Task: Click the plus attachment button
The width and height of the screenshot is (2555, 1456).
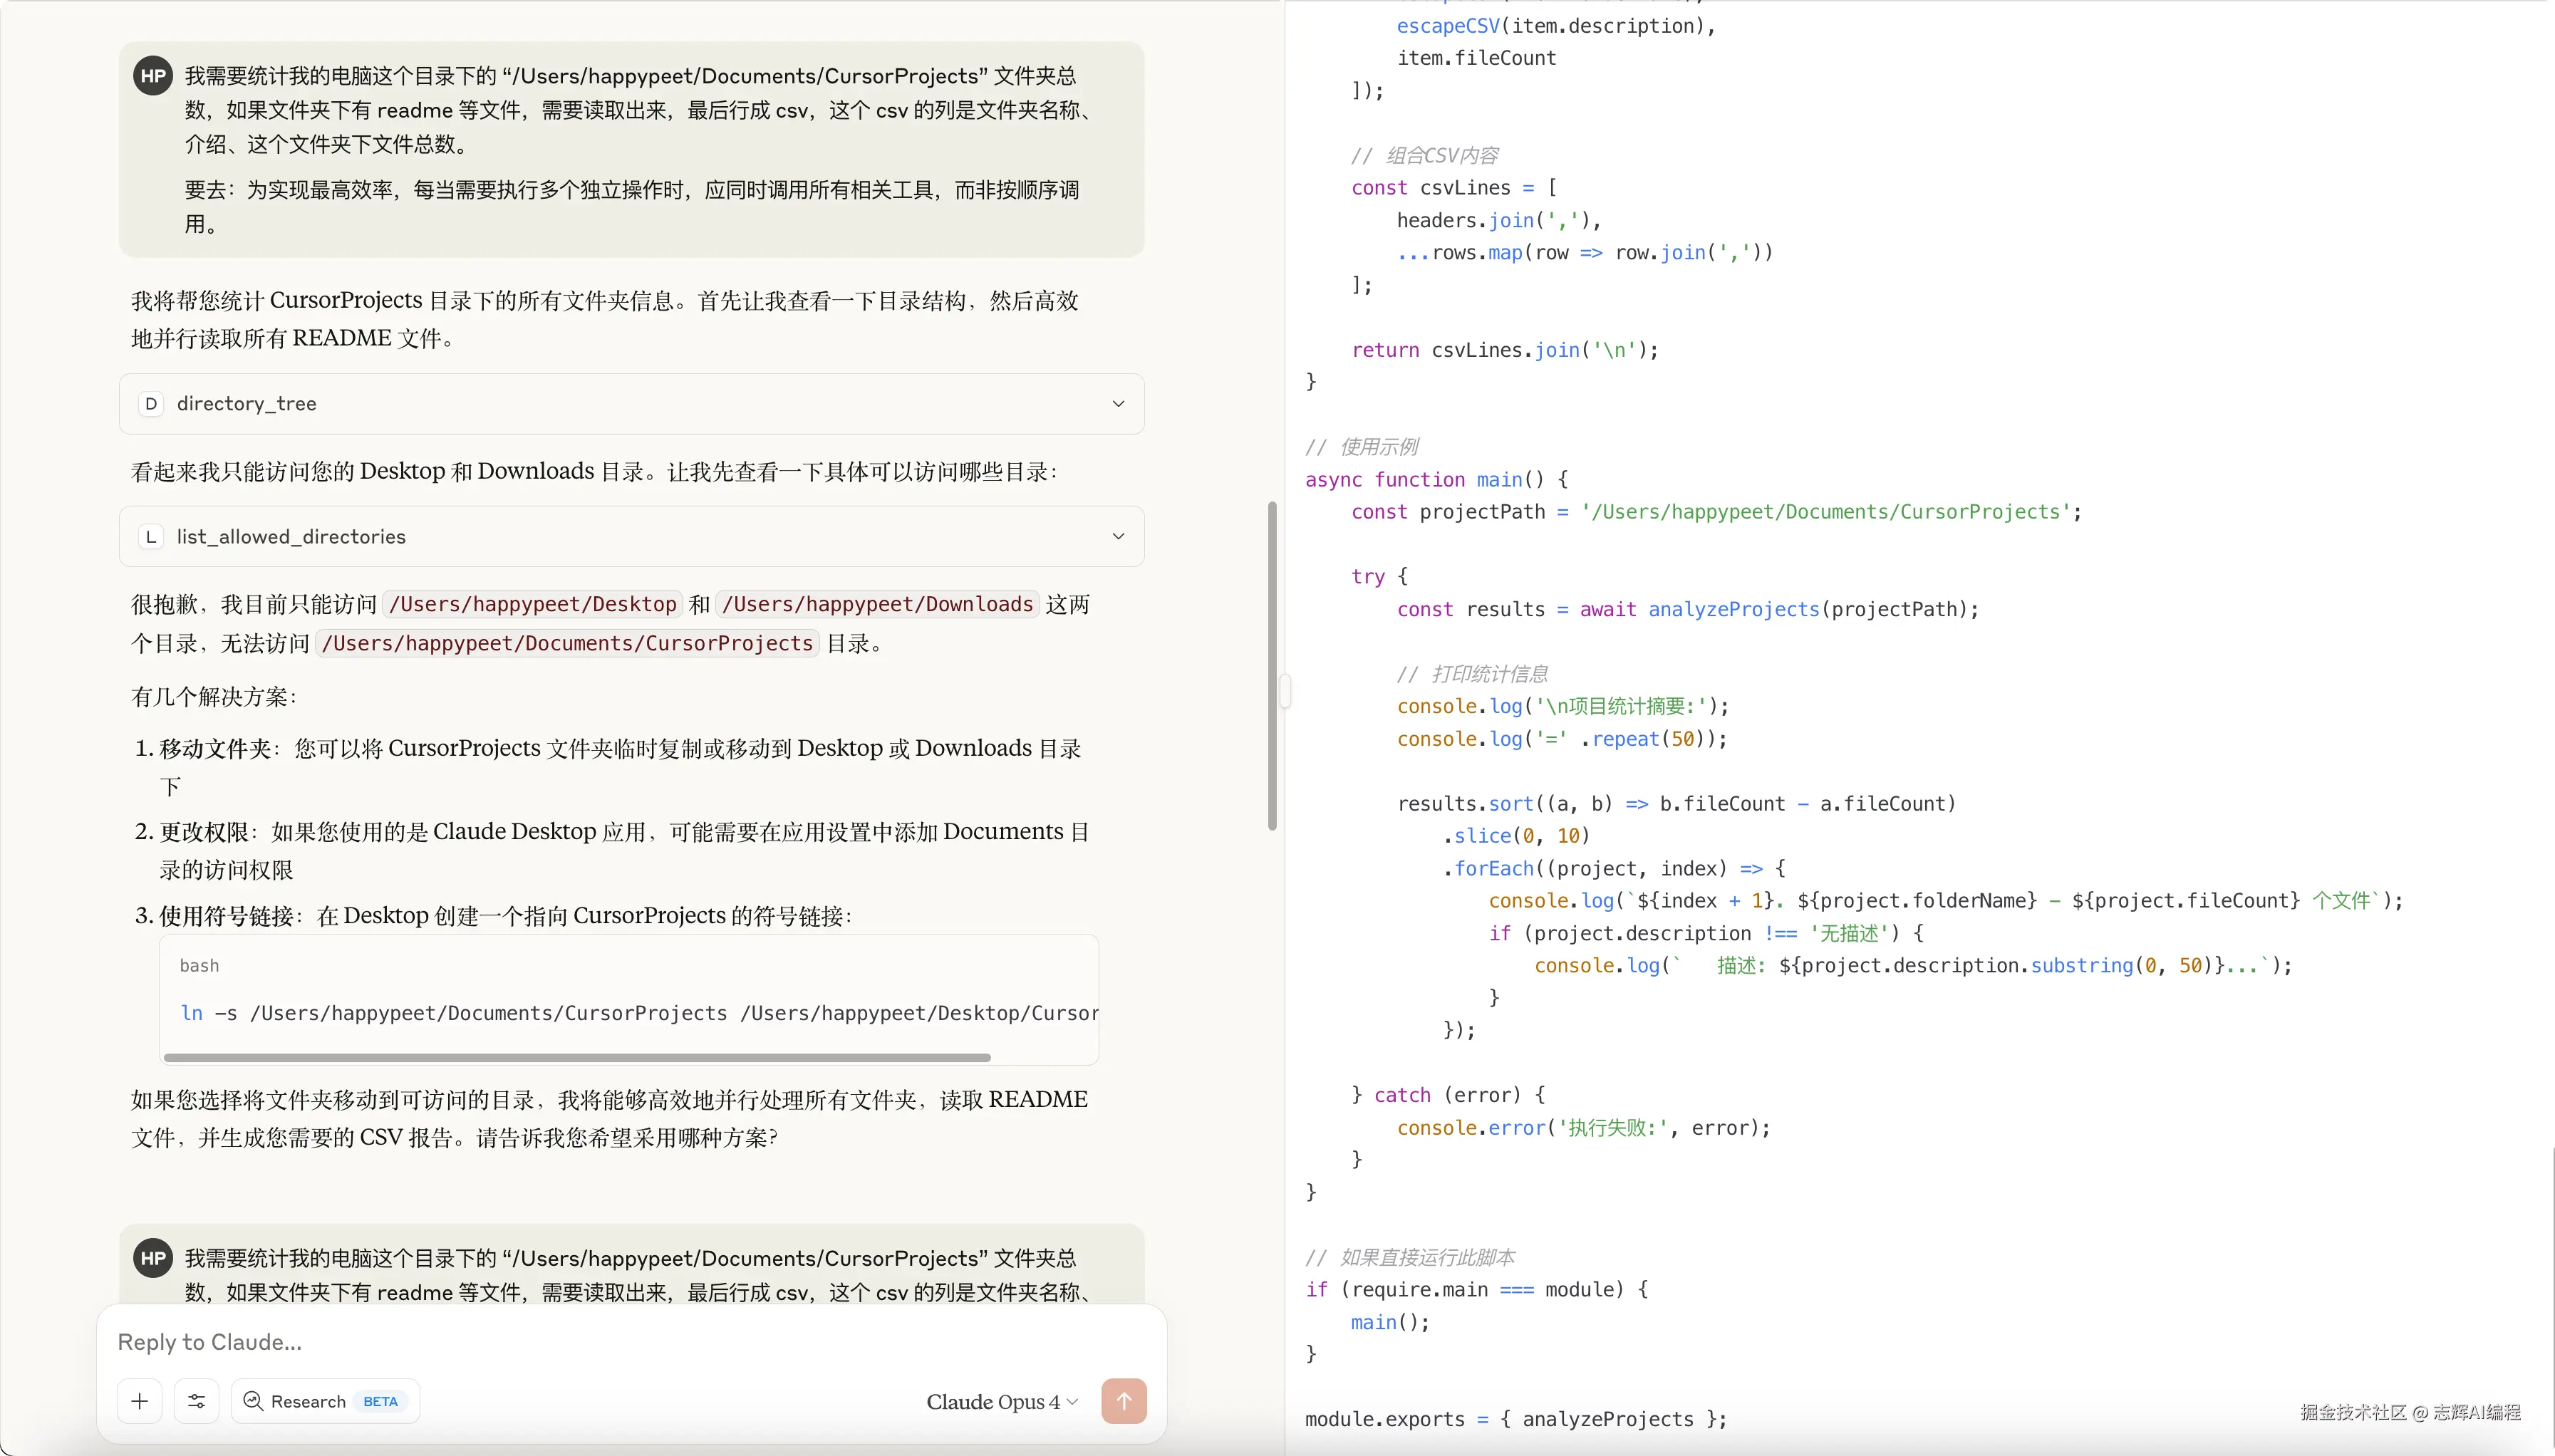Action: click(x=139, y=1401)
